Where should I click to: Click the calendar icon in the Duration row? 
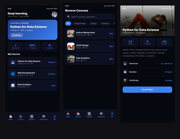point(125,72)
